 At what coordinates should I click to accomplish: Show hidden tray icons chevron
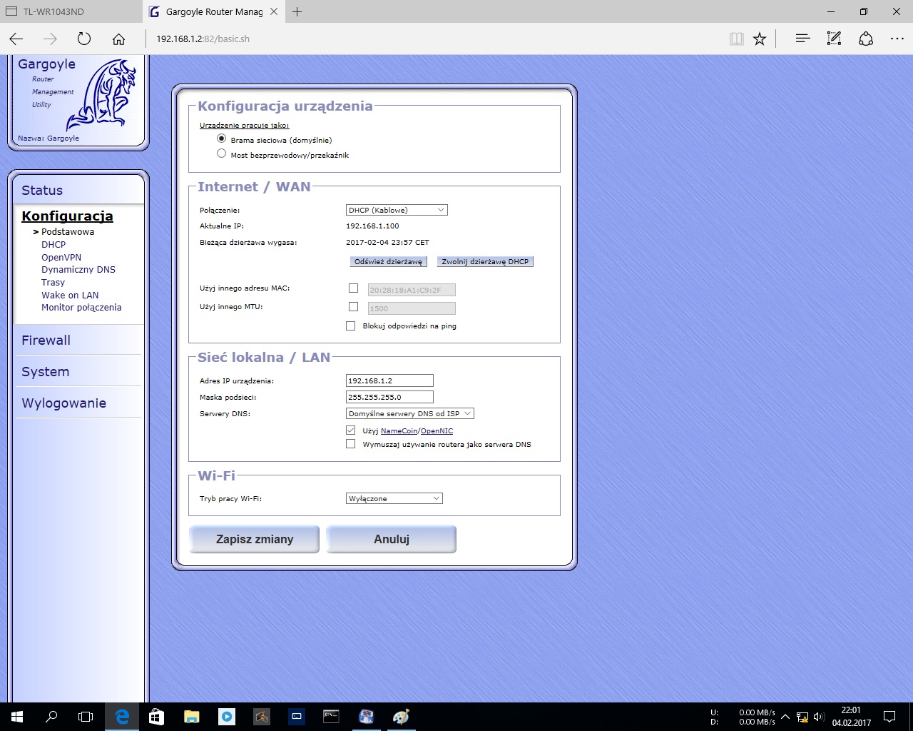[785, 717]
